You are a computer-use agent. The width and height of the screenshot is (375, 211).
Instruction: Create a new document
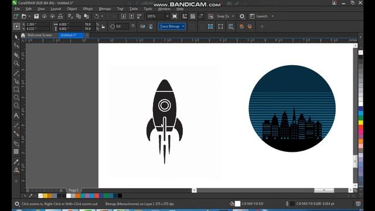pos(16,16)
